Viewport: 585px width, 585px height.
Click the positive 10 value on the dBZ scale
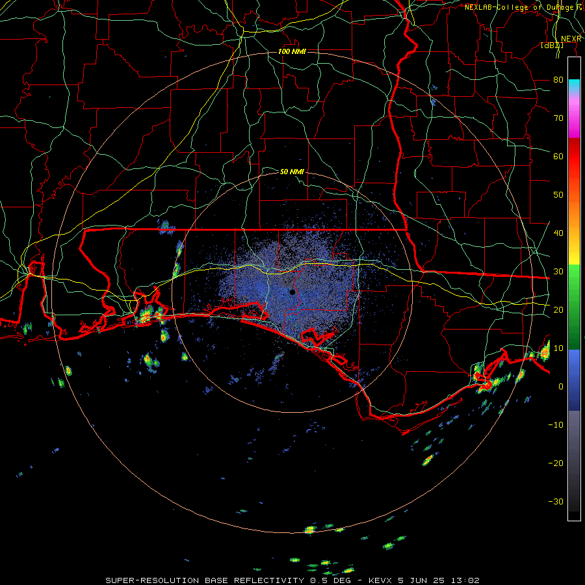point(558,348)
